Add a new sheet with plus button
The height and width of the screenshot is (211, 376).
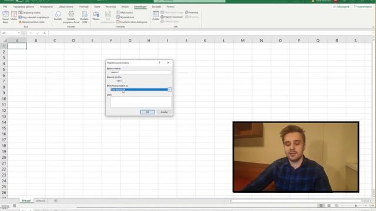[x=56, y=200]
